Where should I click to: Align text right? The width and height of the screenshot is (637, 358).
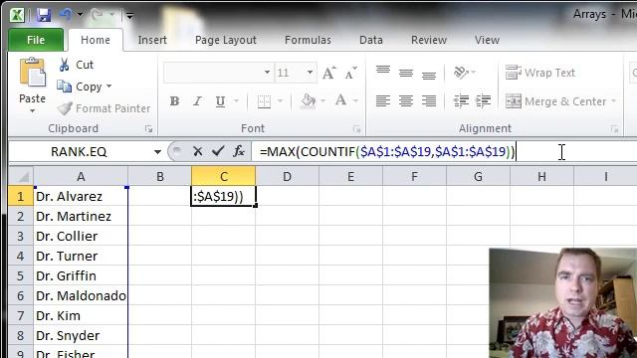429,100
